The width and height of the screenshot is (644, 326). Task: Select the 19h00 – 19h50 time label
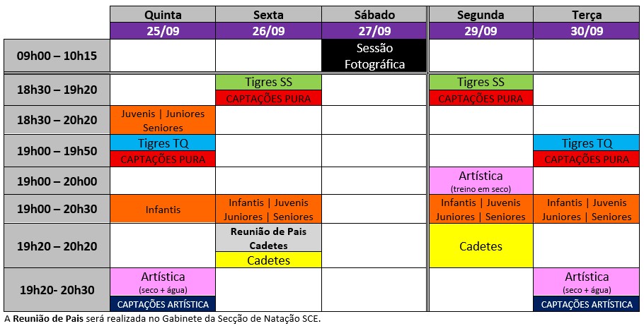[57, 151]
